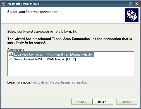Select the Síminn Internet ADSL modem icon

pyautogui.click(x=11, y=59)
